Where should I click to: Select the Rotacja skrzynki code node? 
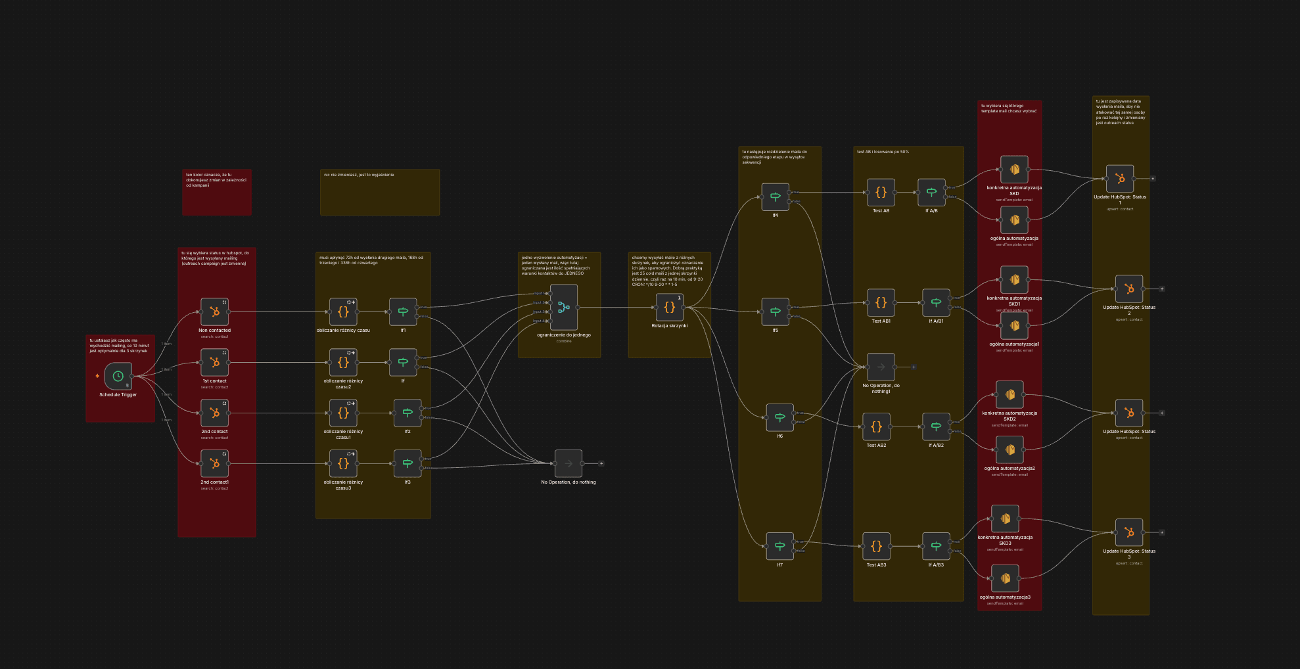click(669, 308)
